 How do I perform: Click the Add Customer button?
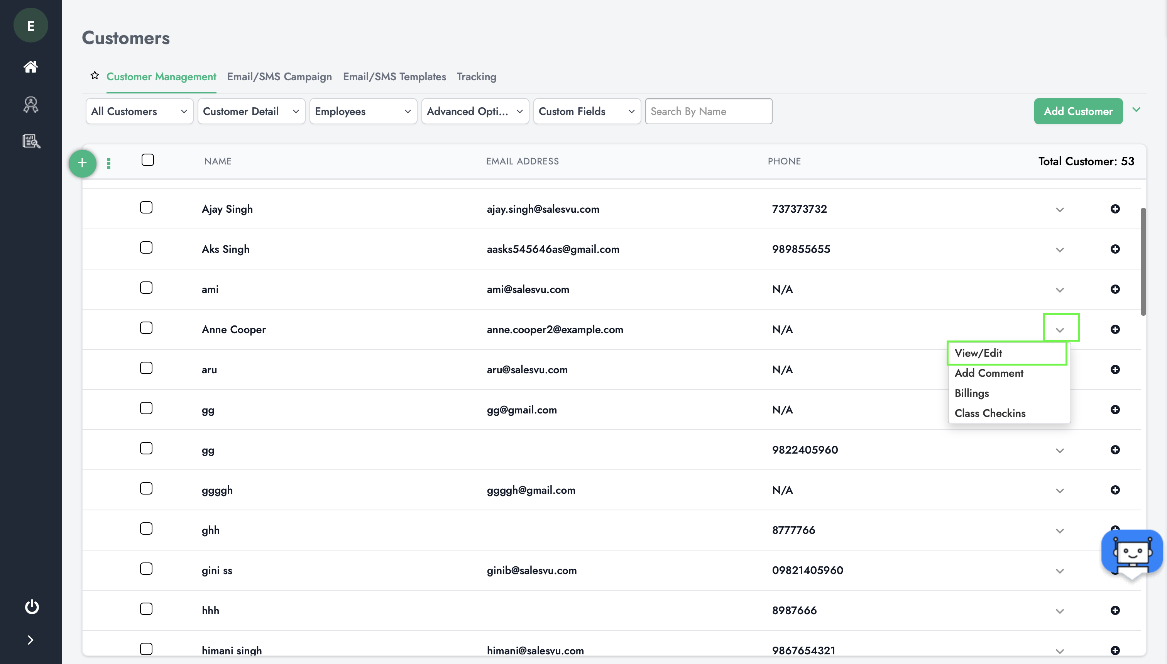[1077, 111]
